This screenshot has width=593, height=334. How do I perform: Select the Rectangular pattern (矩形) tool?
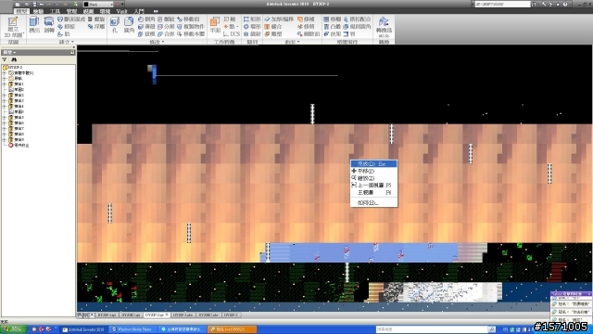(252, 19)
